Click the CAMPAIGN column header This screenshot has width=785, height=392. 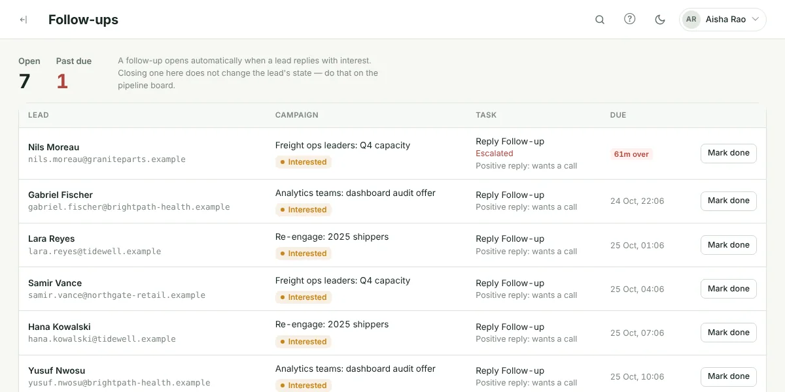(297, 115)
